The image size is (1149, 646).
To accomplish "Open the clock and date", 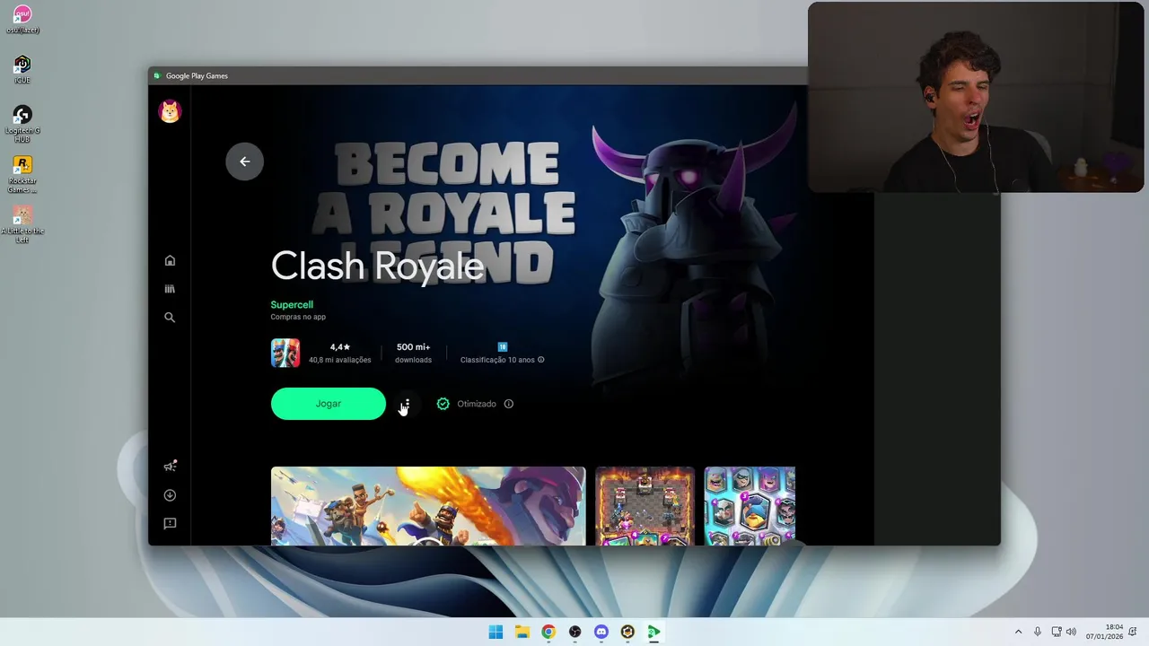I will point(1105,632).
